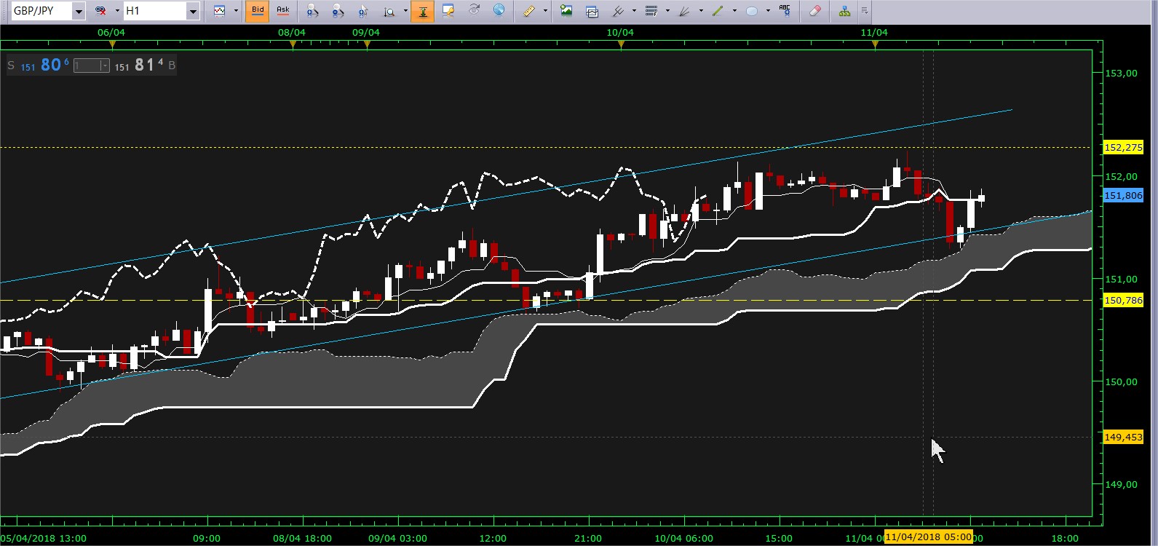Select the Fibonacci retracement lines tool
The height and width of the screenshot is (546, 1158).
point(651,11)
